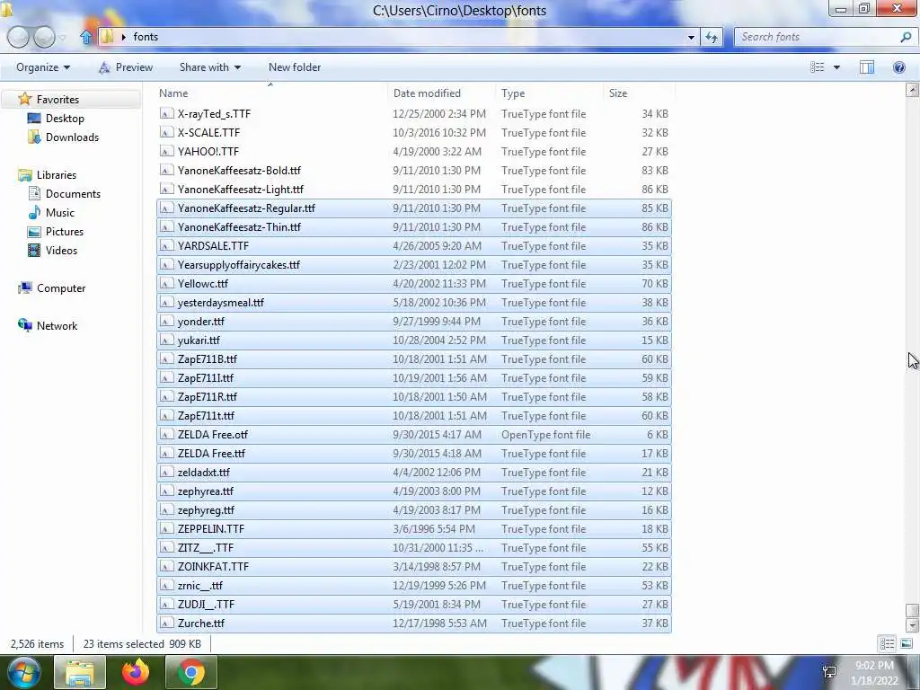Click the scrollbar down arrow
This screenshot has width=920, height=690.
click(x=912, y=625)
